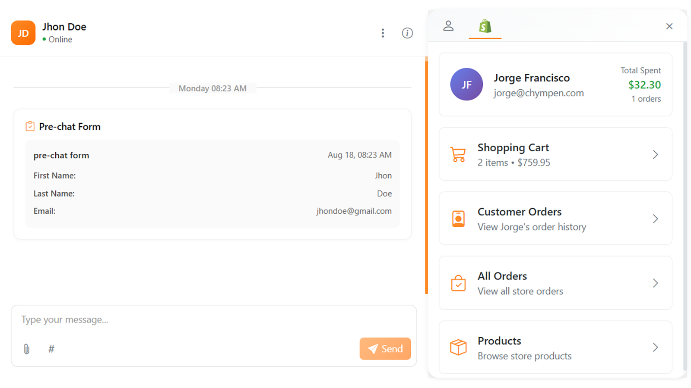Screen dimensions: 691x388
Task: Click the info icon in the chat header
Action: tap(406, 33)
